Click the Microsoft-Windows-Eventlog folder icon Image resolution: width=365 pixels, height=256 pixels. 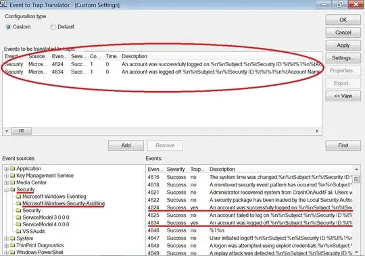(x=19, y=197)
